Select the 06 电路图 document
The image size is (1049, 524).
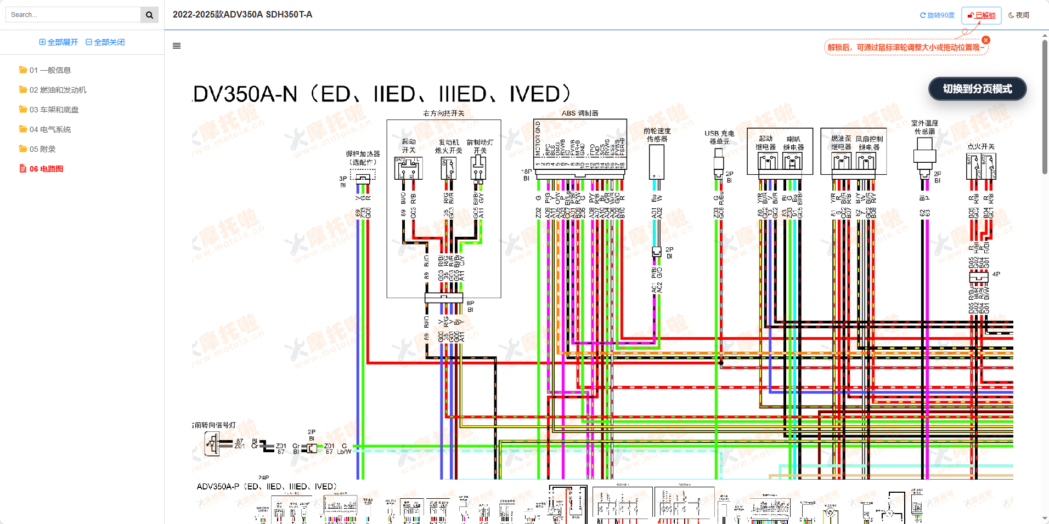46,169
